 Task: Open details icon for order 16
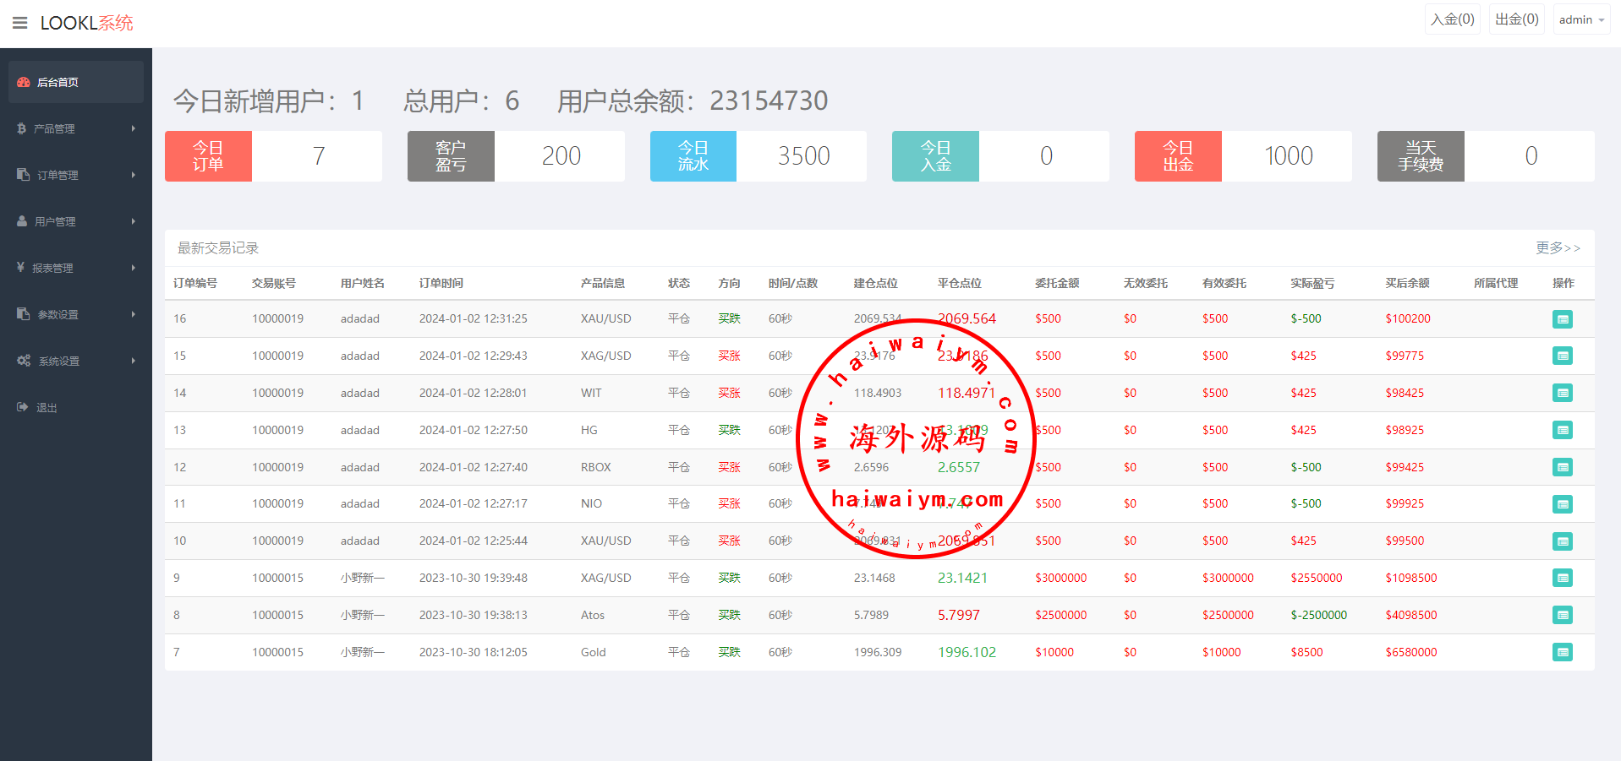(x=1562, y=319)
